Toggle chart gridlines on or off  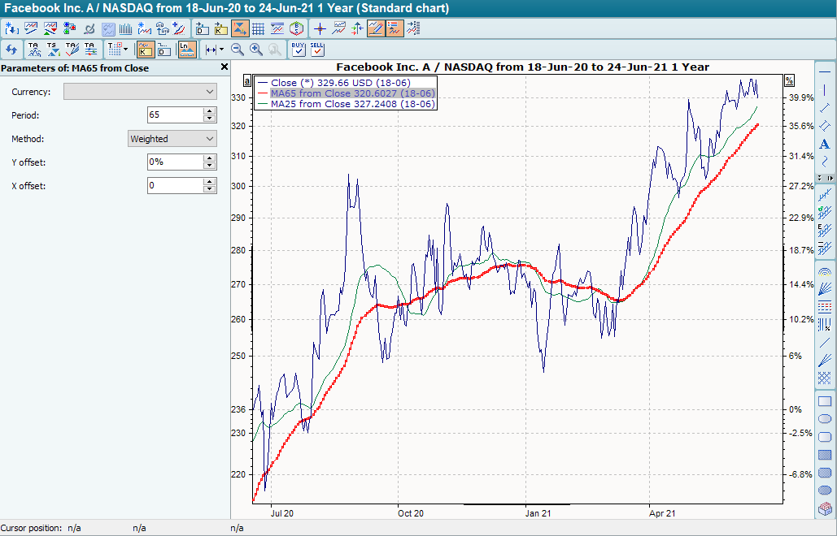[258, 28]
